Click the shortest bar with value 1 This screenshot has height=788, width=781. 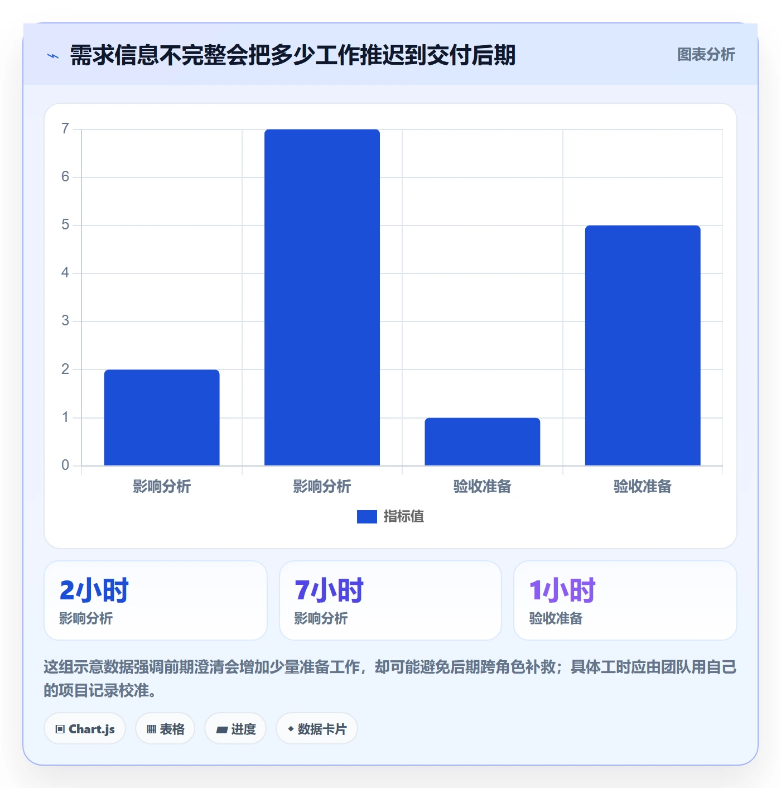(x=483, y=441)
